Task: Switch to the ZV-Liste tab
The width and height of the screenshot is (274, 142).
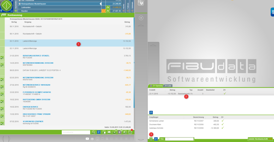Action: point(168,86)
